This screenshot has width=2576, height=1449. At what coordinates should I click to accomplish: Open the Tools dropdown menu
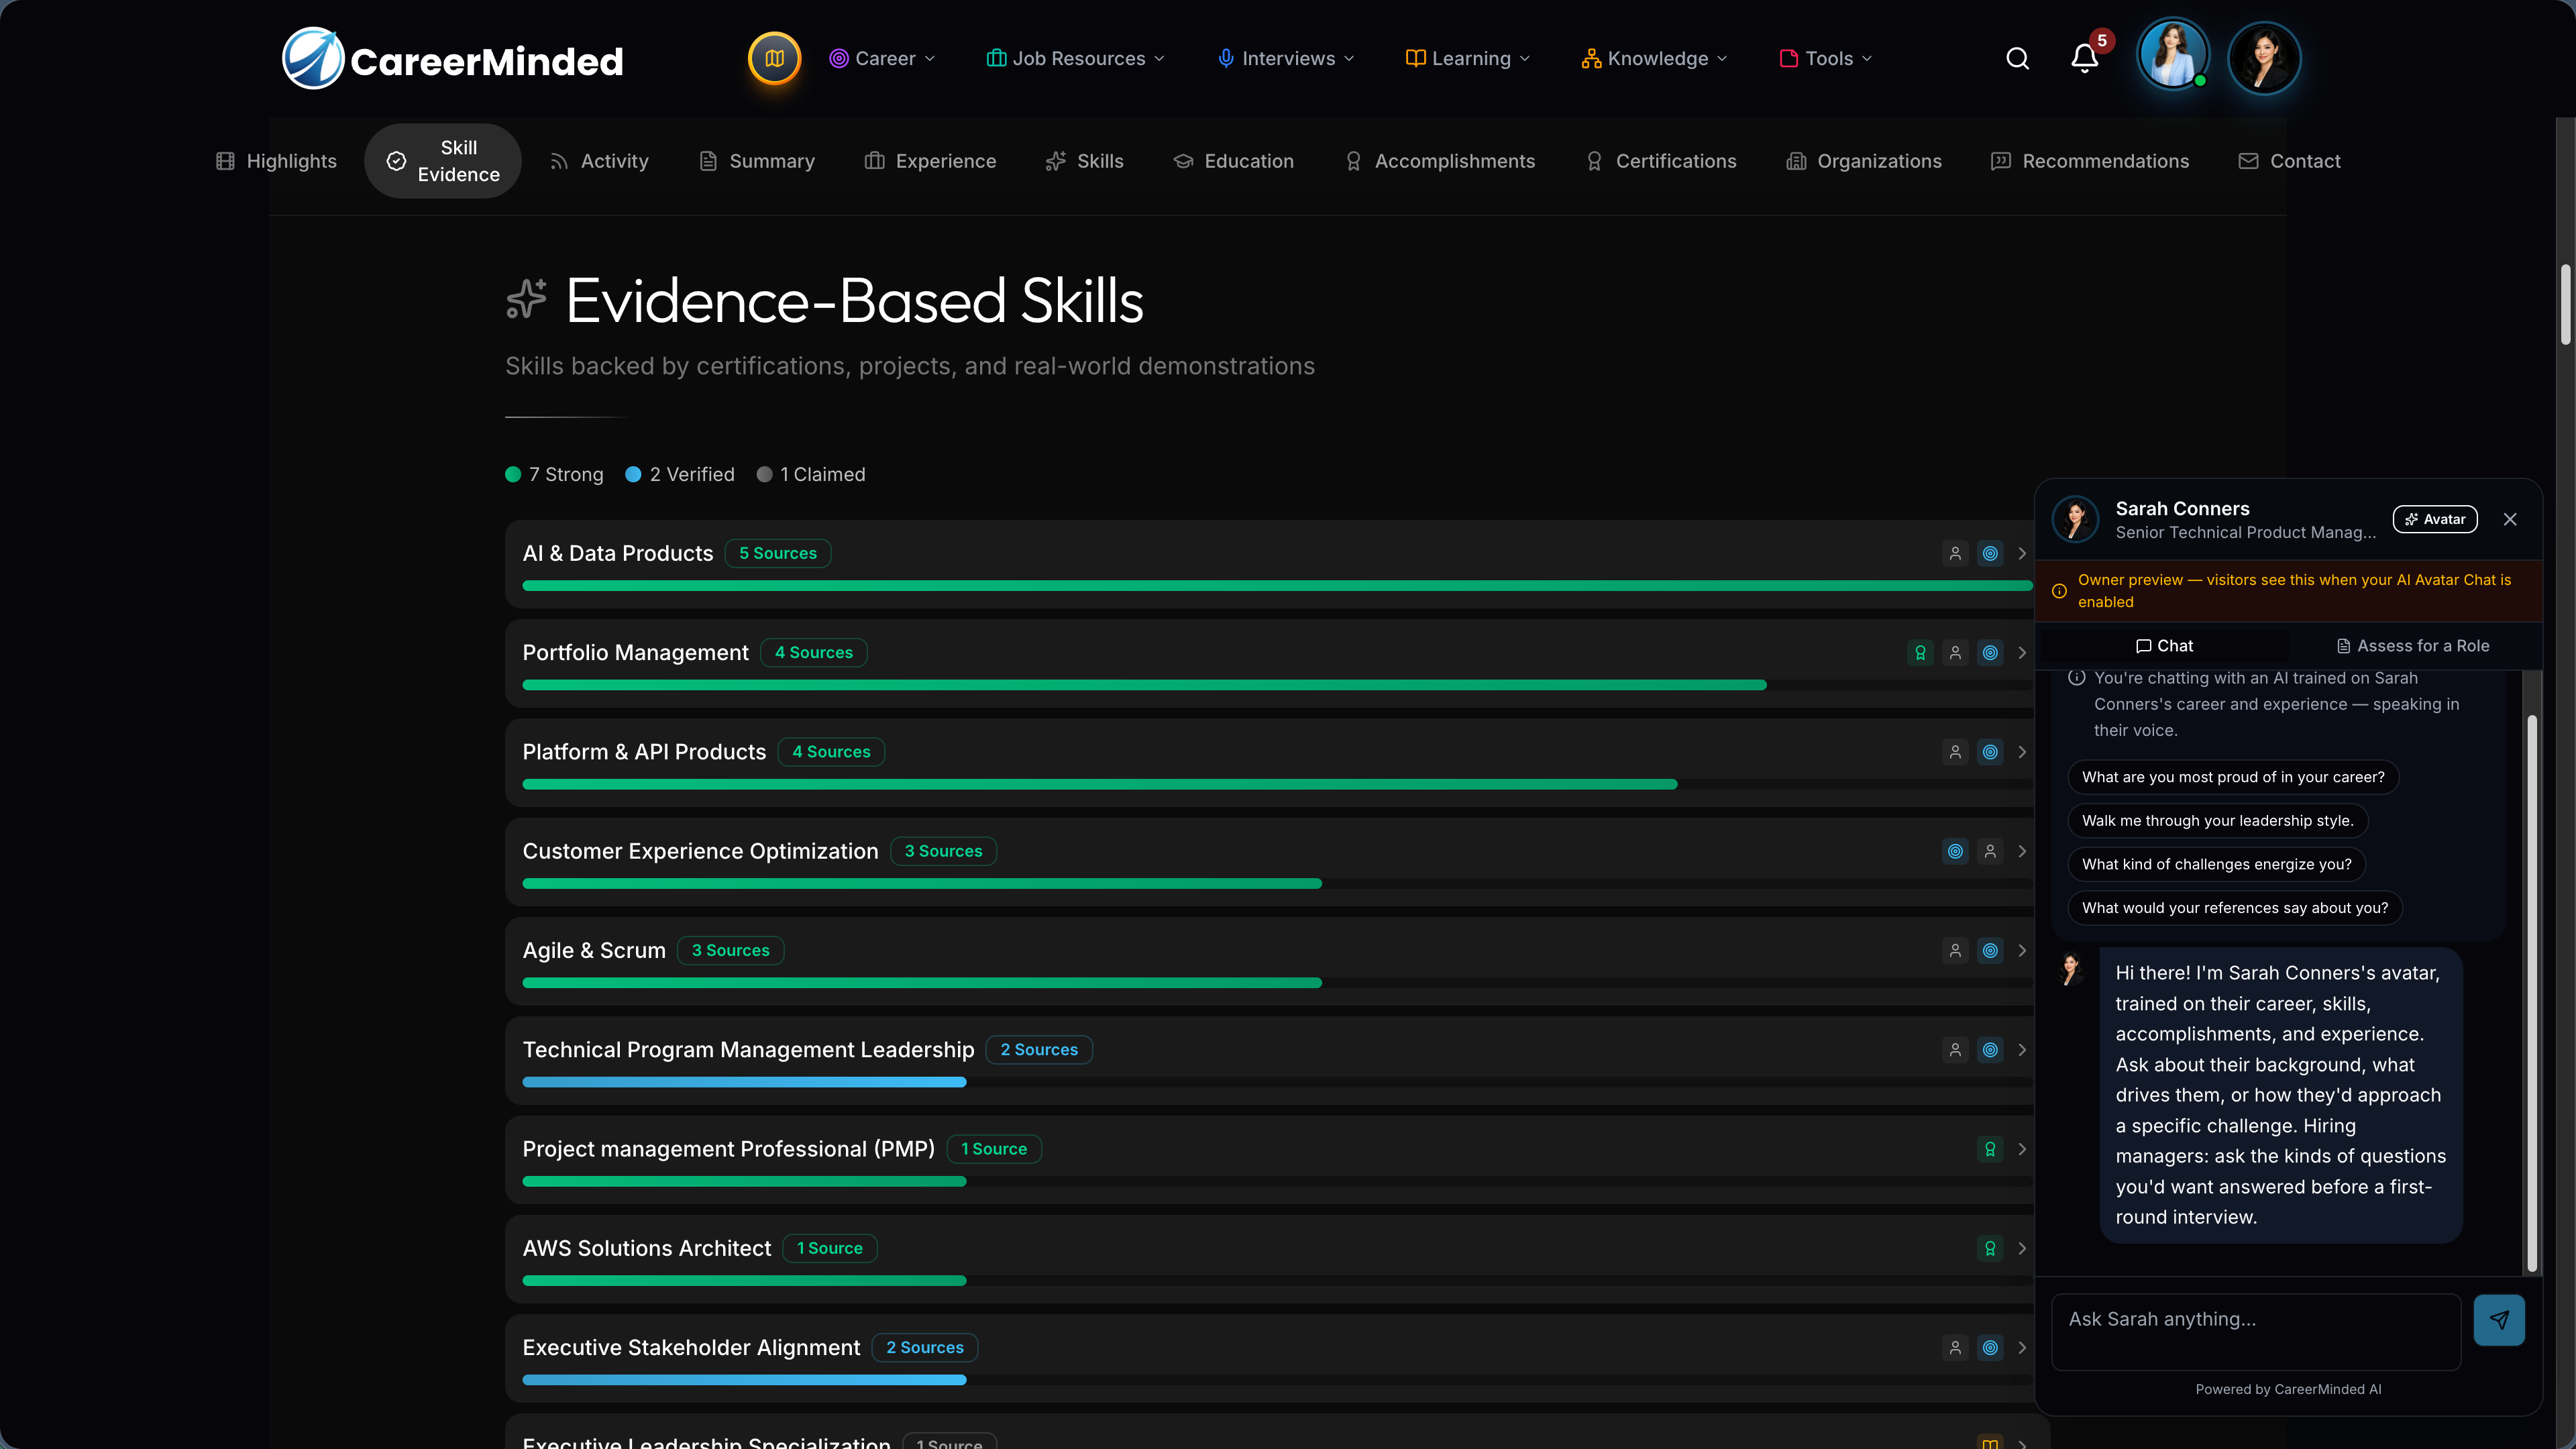pos(1826,59)
